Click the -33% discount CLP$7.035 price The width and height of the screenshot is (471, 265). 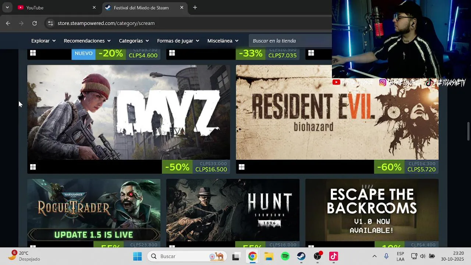pos(268,54)
